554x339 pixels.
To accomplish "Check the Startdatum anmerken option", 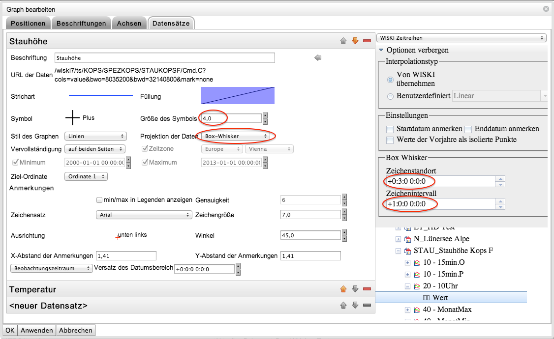I will pos(390,129).
